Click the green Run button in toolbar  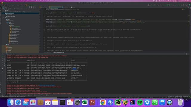(x=165, y=5)
